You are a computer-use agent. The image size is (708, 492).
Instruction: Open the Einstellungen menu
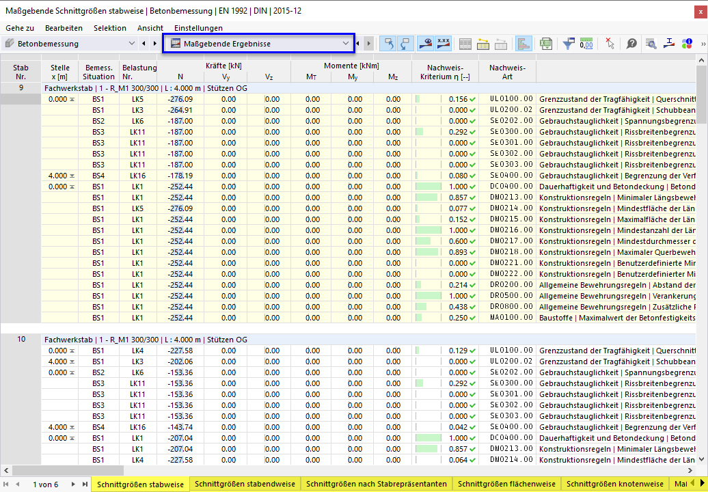pyautogui.click(x=198, y=28)
